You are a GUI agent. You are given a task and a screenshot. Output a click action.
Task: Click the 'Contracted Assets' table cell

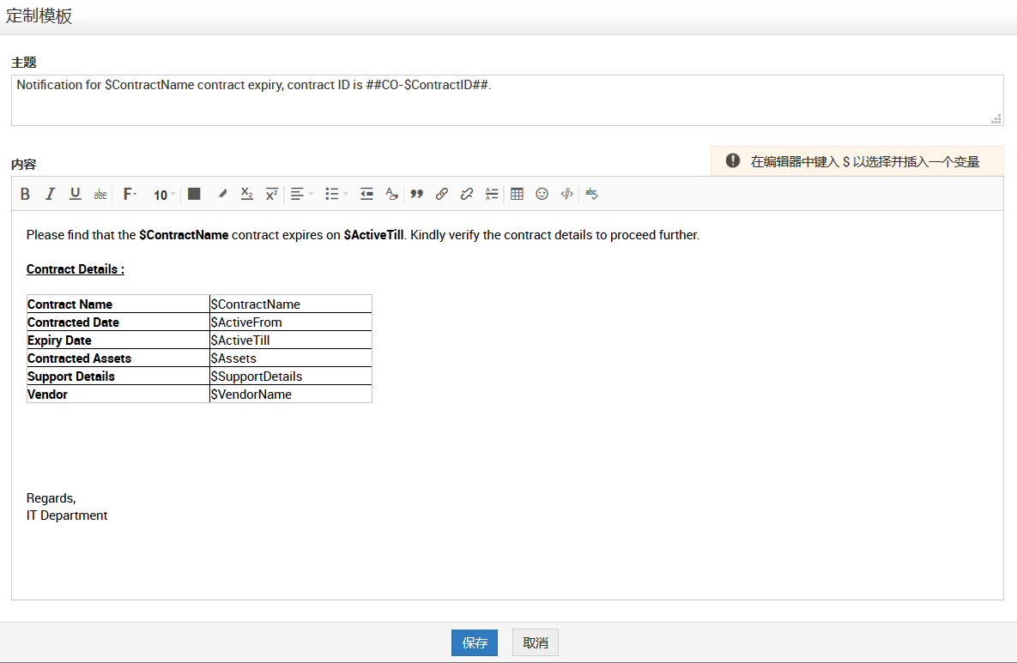click(x=118, y=359)
